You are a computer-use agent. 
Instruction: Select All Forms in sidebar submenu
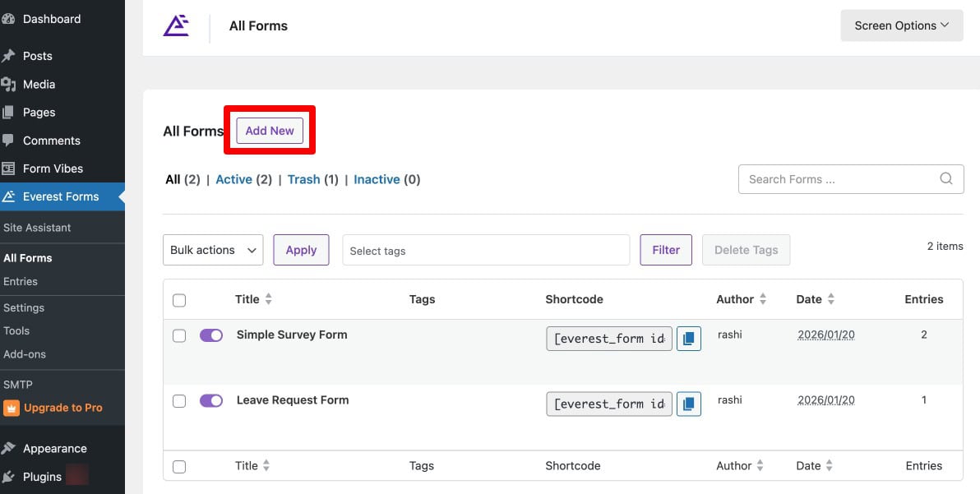click(27, 258)
